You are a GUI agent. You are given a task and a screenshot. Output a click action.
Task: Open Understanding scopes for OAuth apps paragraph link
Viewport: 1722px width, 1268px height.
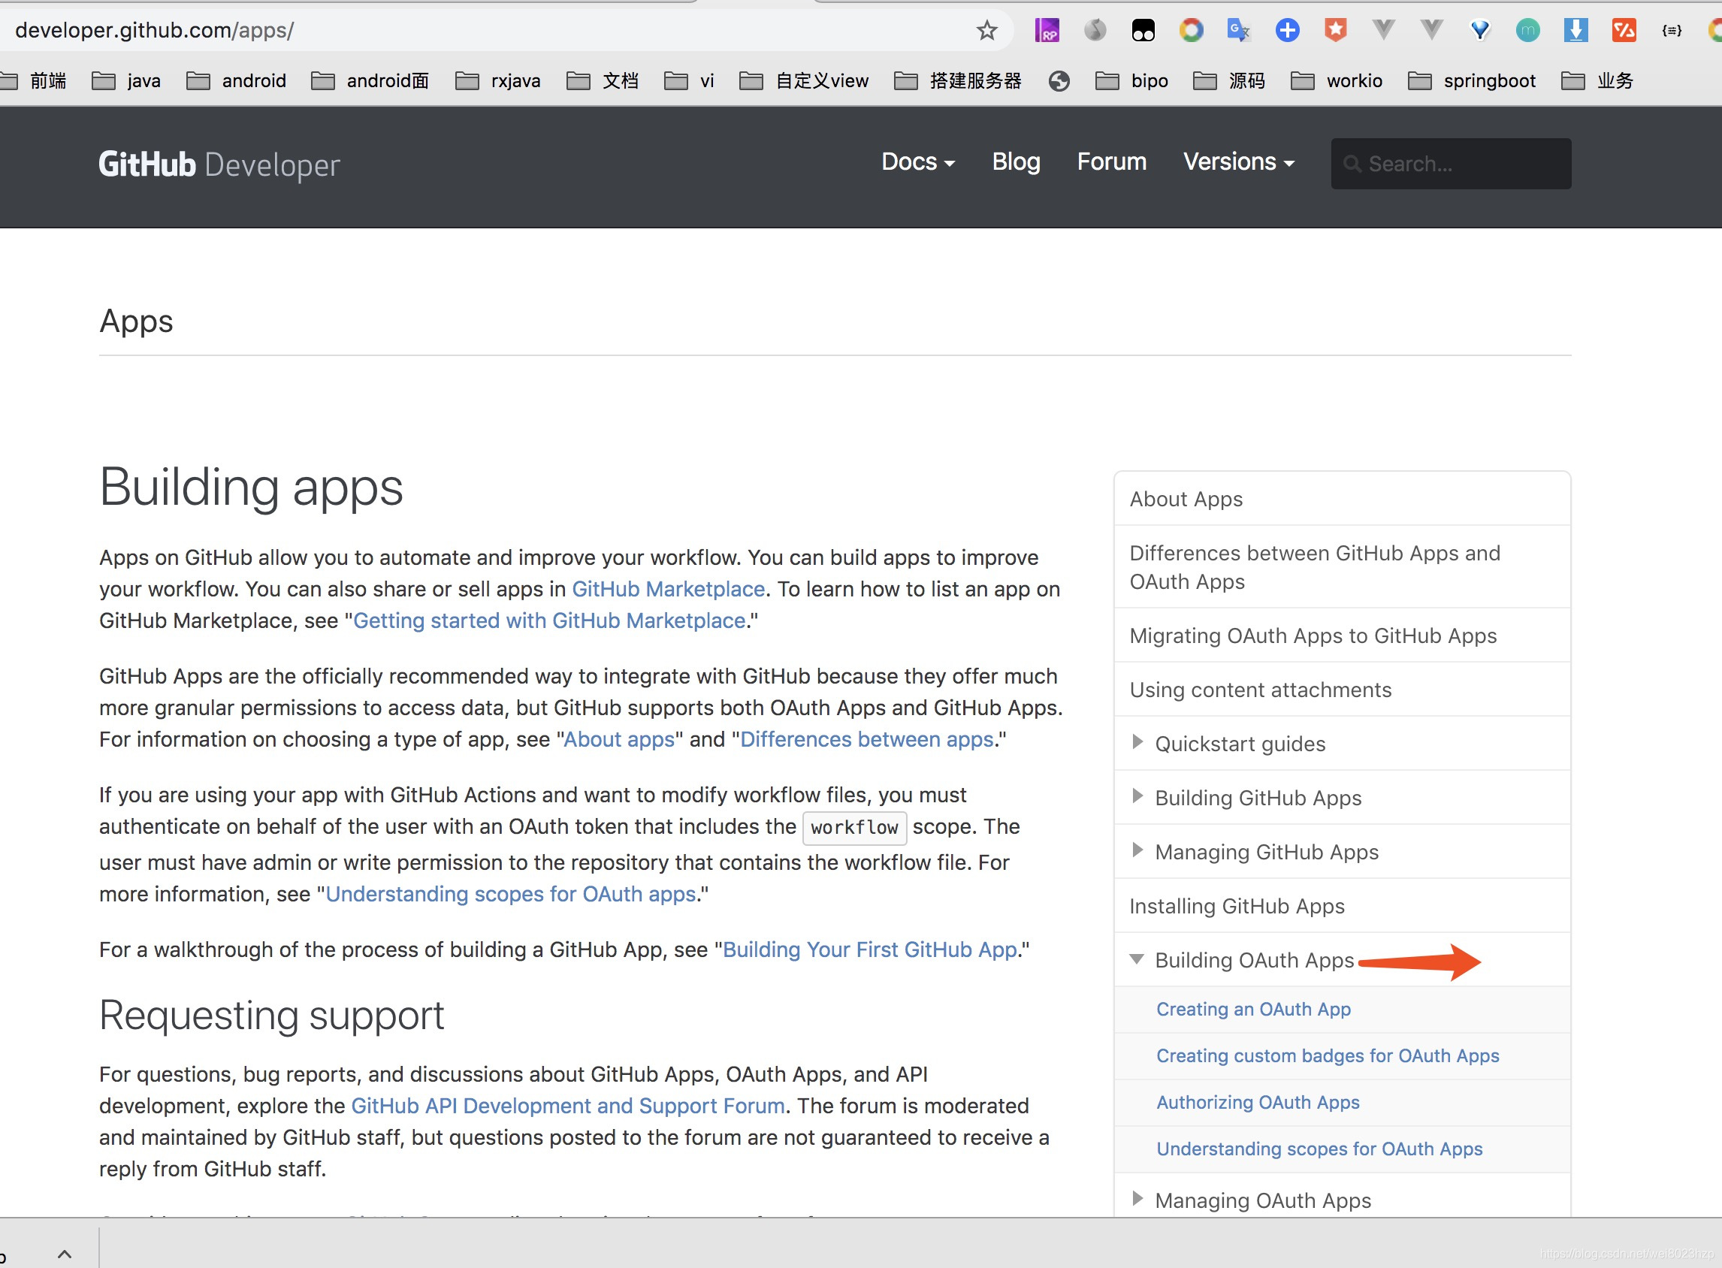coord(511,894)
